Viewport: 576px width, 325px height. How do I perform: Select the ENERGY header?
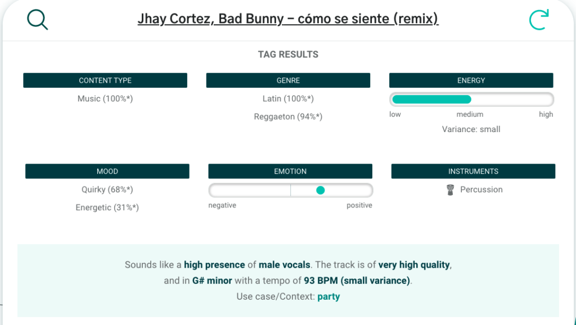click(x=471, y=80)
